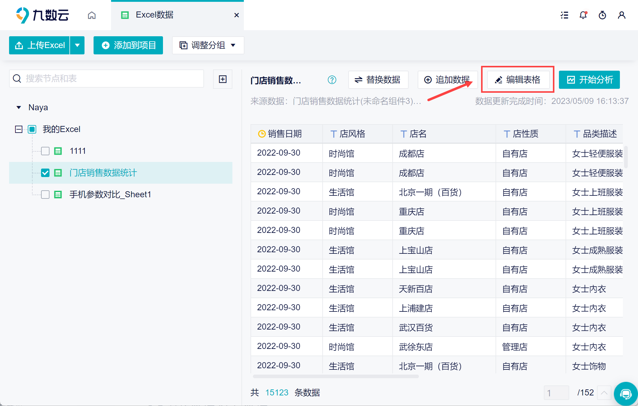Collapse the 我的Excel tree folder
Image resolution: width=638 pixels, height=406 pixels.
click(19, 129)
